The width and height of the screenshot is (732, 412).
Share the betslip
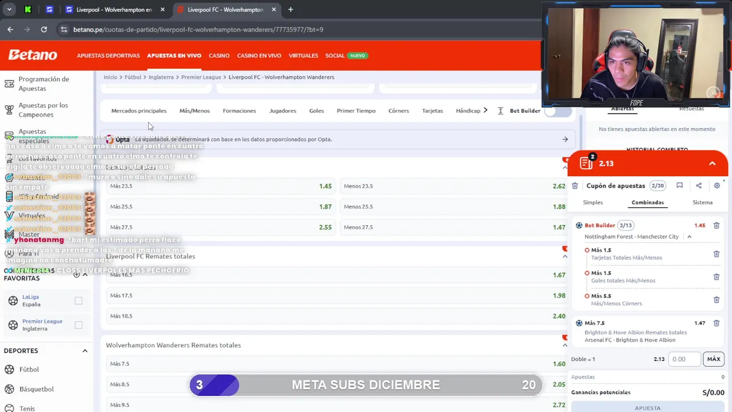tap(698, 185)
